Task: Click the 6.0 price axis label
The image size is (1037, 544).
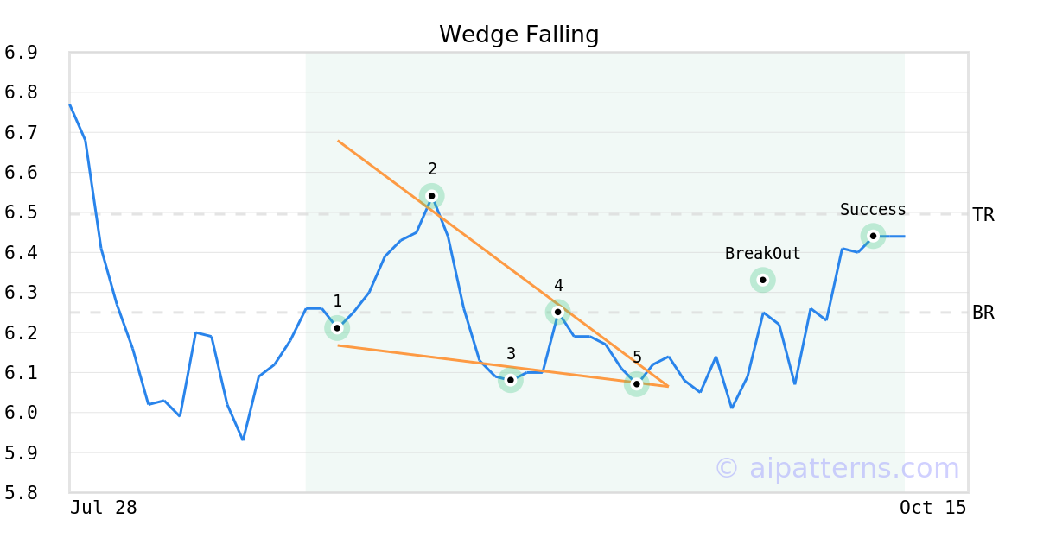Action: [21, 413]
